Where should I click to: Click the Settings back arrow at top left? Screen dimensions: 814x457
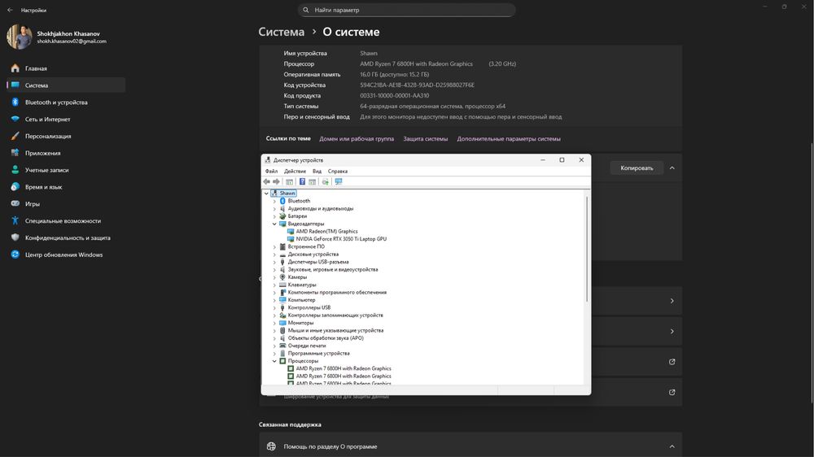click(10, 10)
